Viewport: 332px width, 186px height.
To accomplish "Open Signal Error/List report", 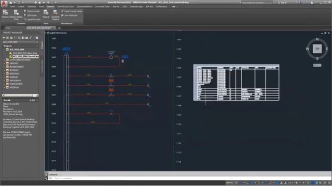I will (x=32, y=20).
